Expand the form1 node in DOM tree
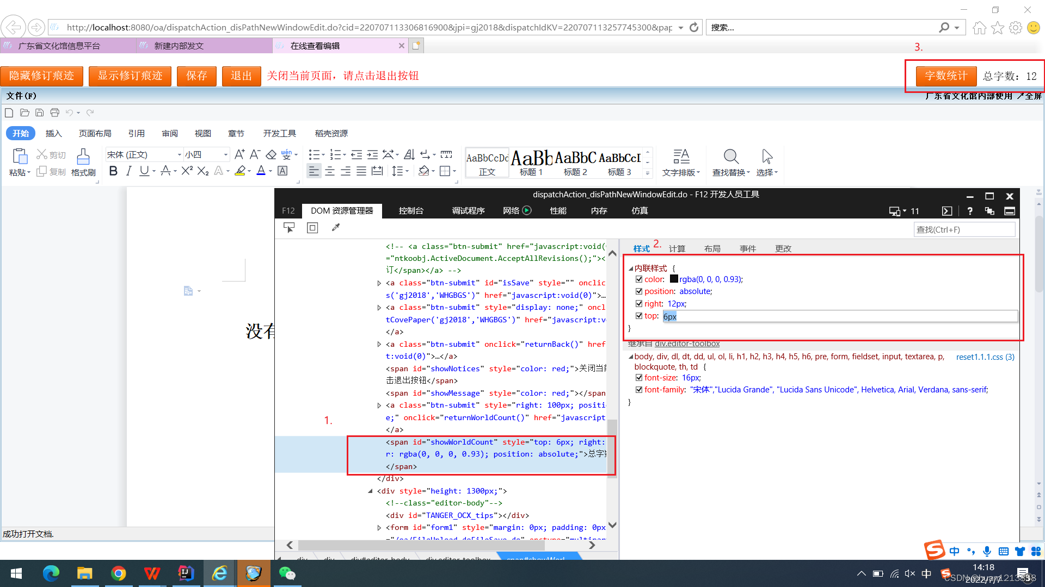The width and height of the screenshot is (1045, 587). tap(379, 528)
